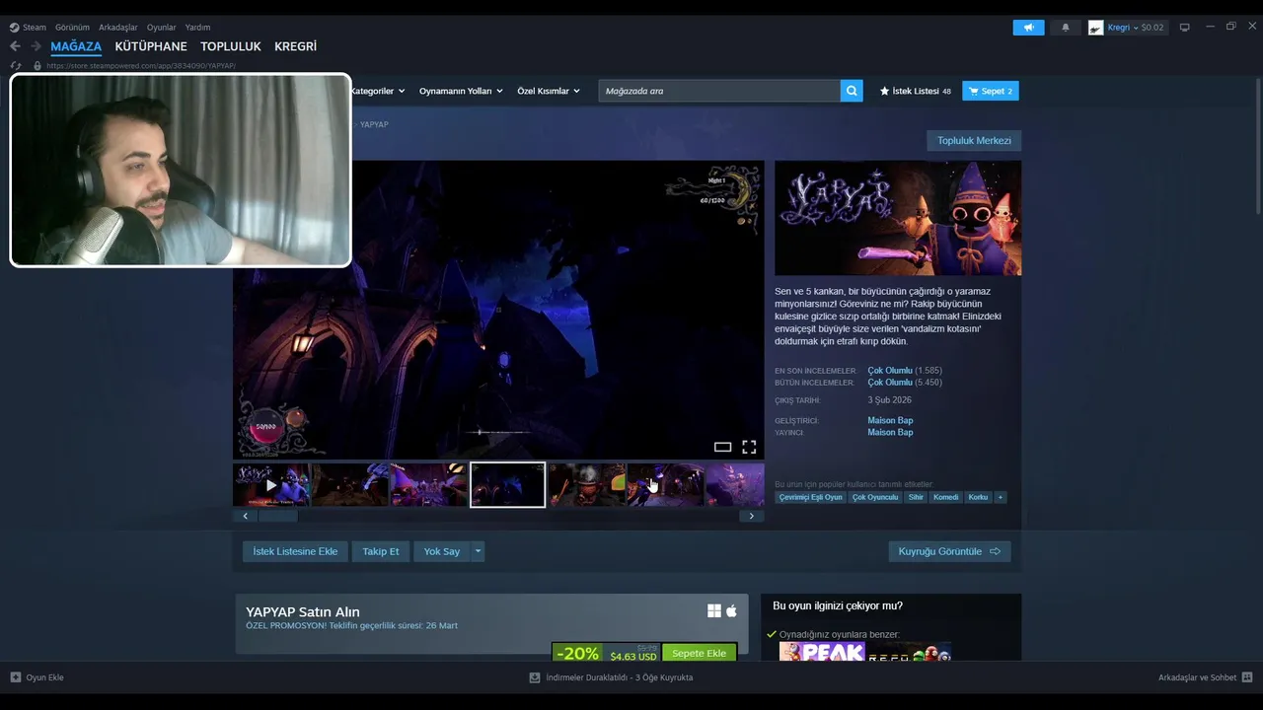Click the YAPYAP header capsule image
The image size is (1263, 710).
click(x=898, y=218)
